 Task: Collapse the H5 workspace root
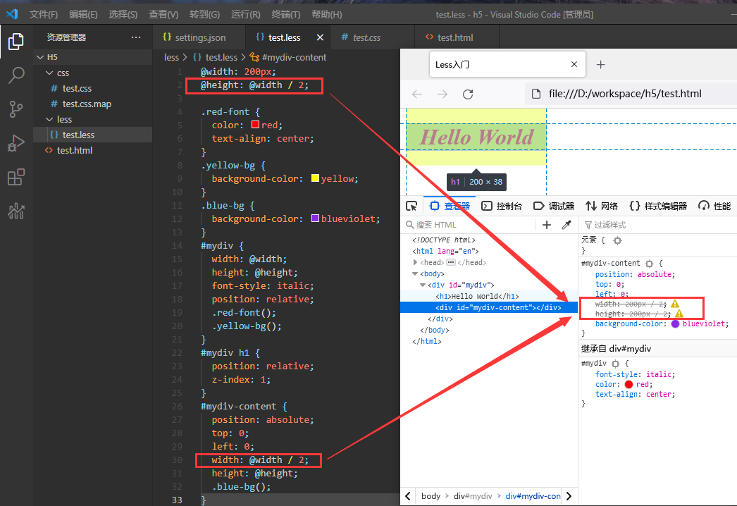(x=40, y=57)
